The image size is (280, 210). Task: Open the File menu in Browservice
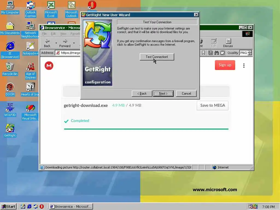pyautogui.click(x=44, y=34)
